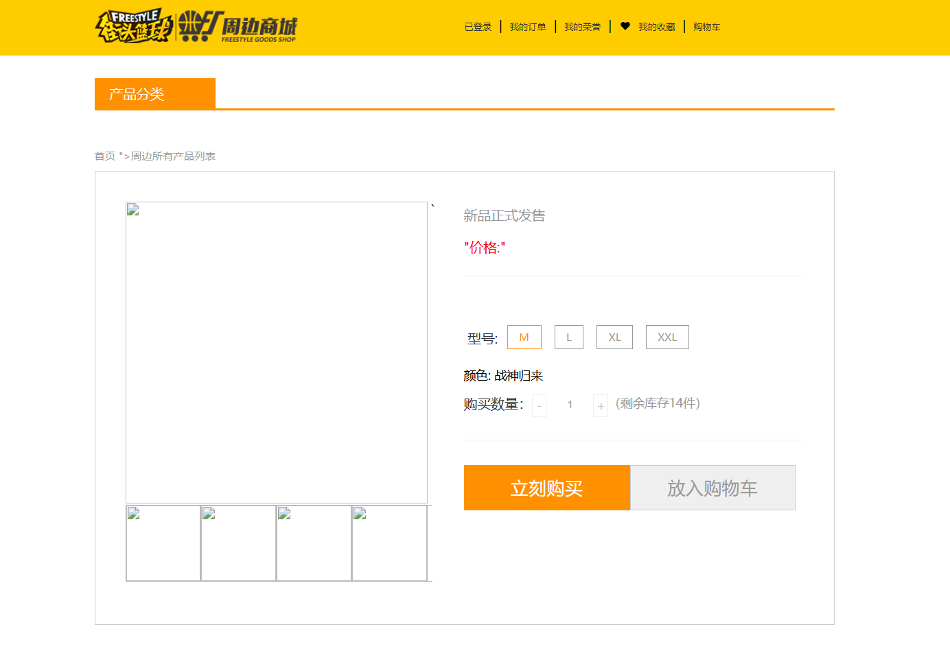Open 周边所有产品列表 breadcrumb link
The width and height of the screenshot is (950, 653).
pyautogui.click(x=173, y=156)
